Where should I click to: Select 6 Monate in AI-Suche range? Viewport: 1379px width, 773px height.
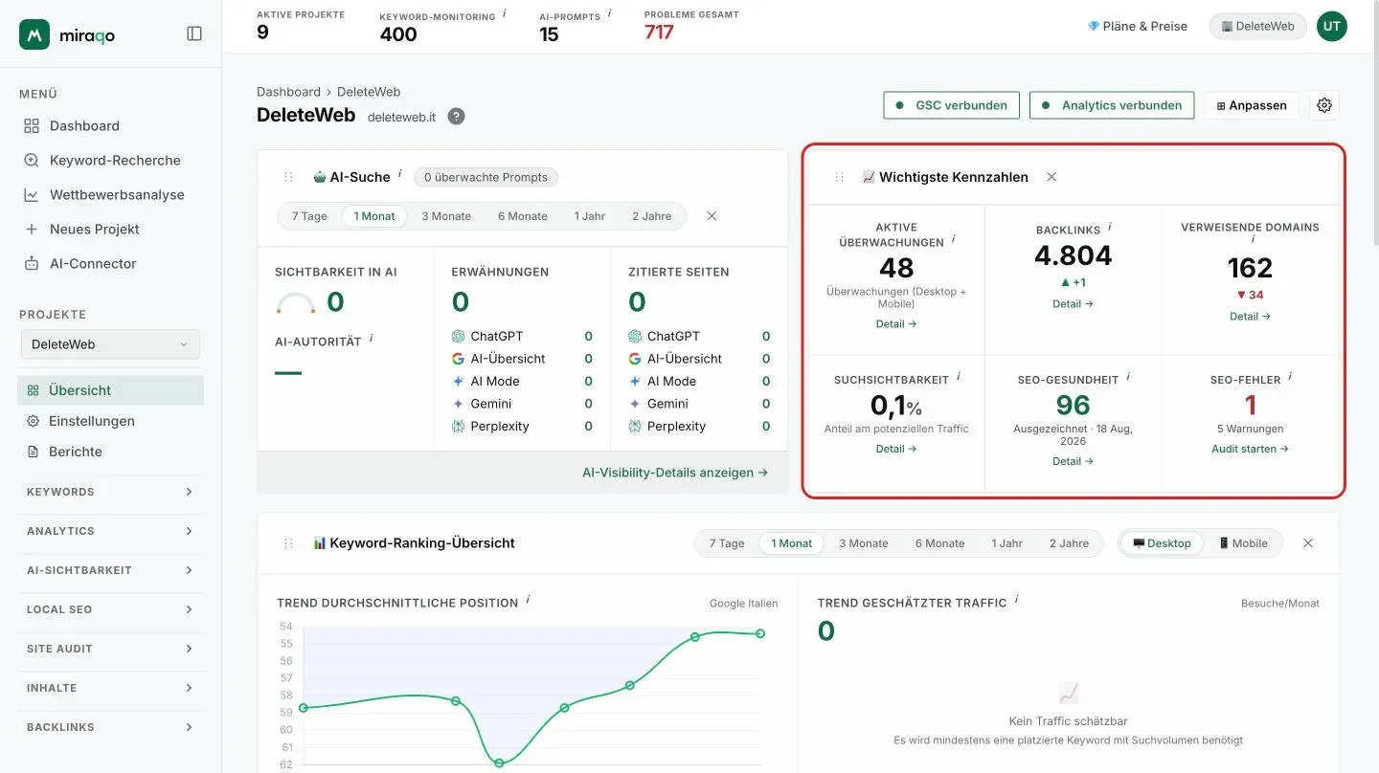pyautogui.click(x=523, y=216)
